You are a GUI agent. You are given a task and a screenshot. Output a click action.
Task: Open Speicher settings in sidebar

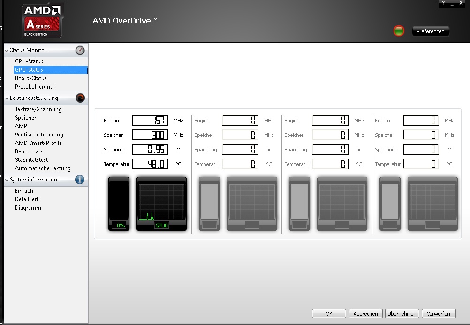[x=25, y=118]
